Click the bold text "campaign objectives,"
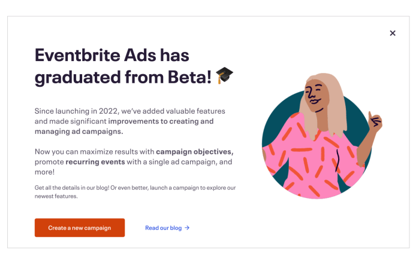Image resolution: width=419 pixels, height=268 pixels. tap(195, 152)
